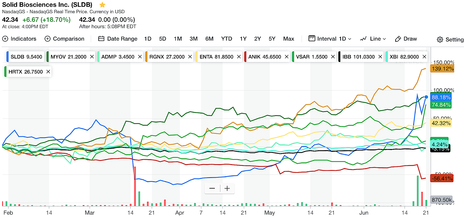The image size is (464, 218).
Task: Switch to the 5Y date range
Action: 272,39
